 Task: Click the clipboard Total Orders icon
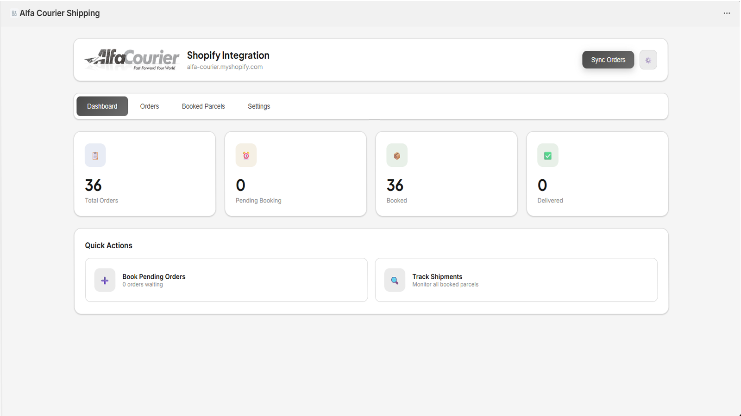tap(95, 156)
